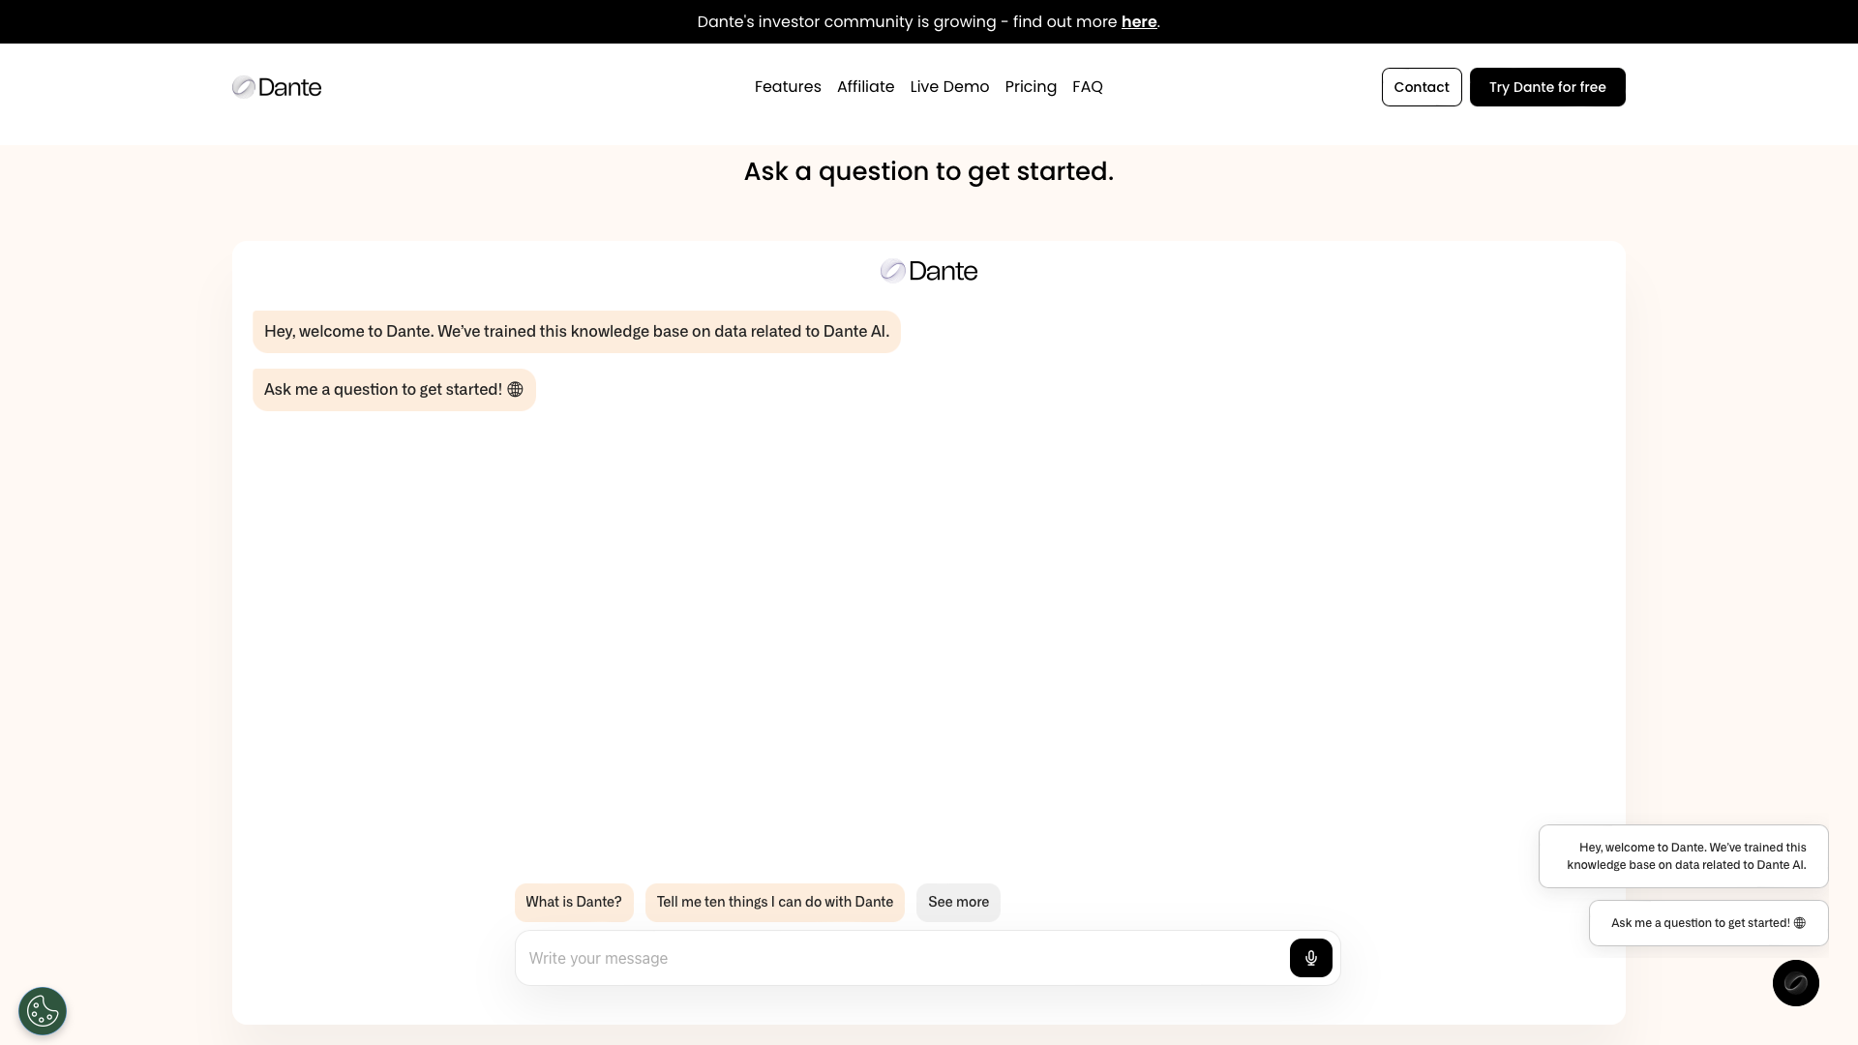This screenshot has width=1858, height=1045.
Task: Open the Live Demo nav link
Action: [949, 87]
